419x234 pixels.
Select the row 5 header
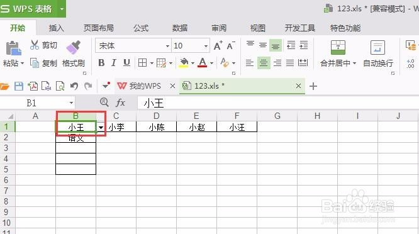(7, 169)
